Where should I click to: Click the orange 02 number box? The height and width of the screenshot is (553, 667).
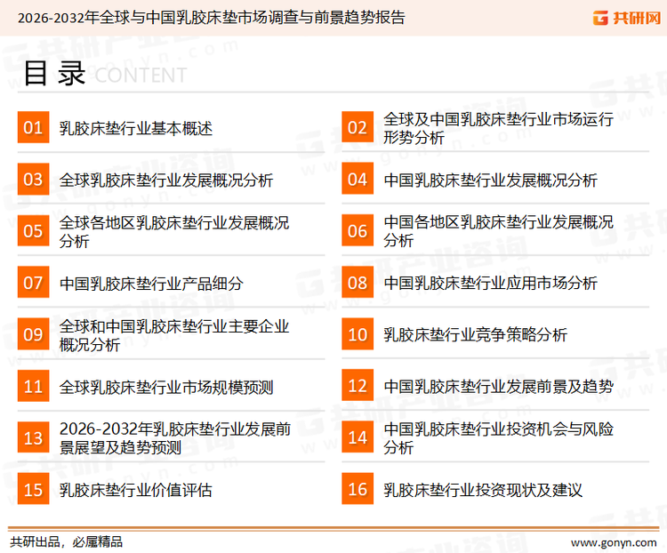click(x=358, y=127)
